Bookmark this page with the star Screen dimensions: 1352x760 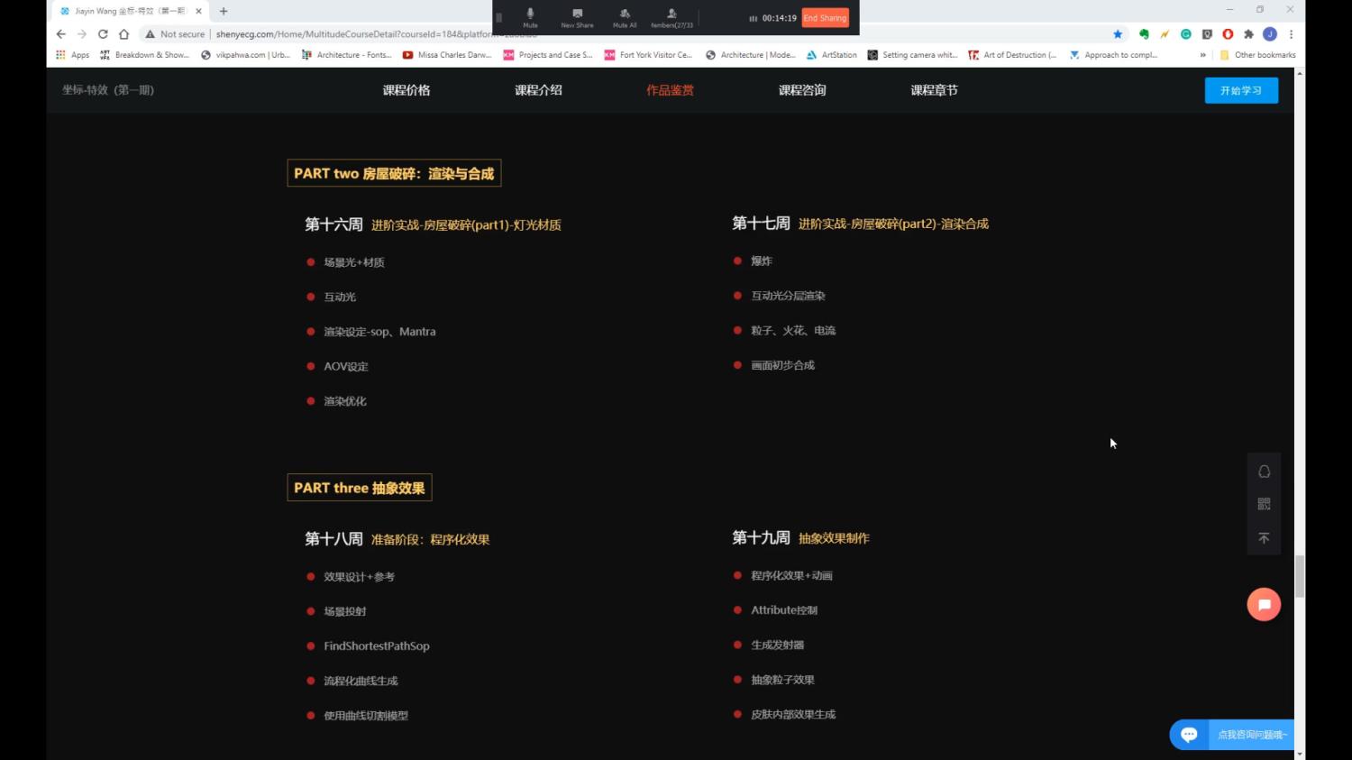1118,34
